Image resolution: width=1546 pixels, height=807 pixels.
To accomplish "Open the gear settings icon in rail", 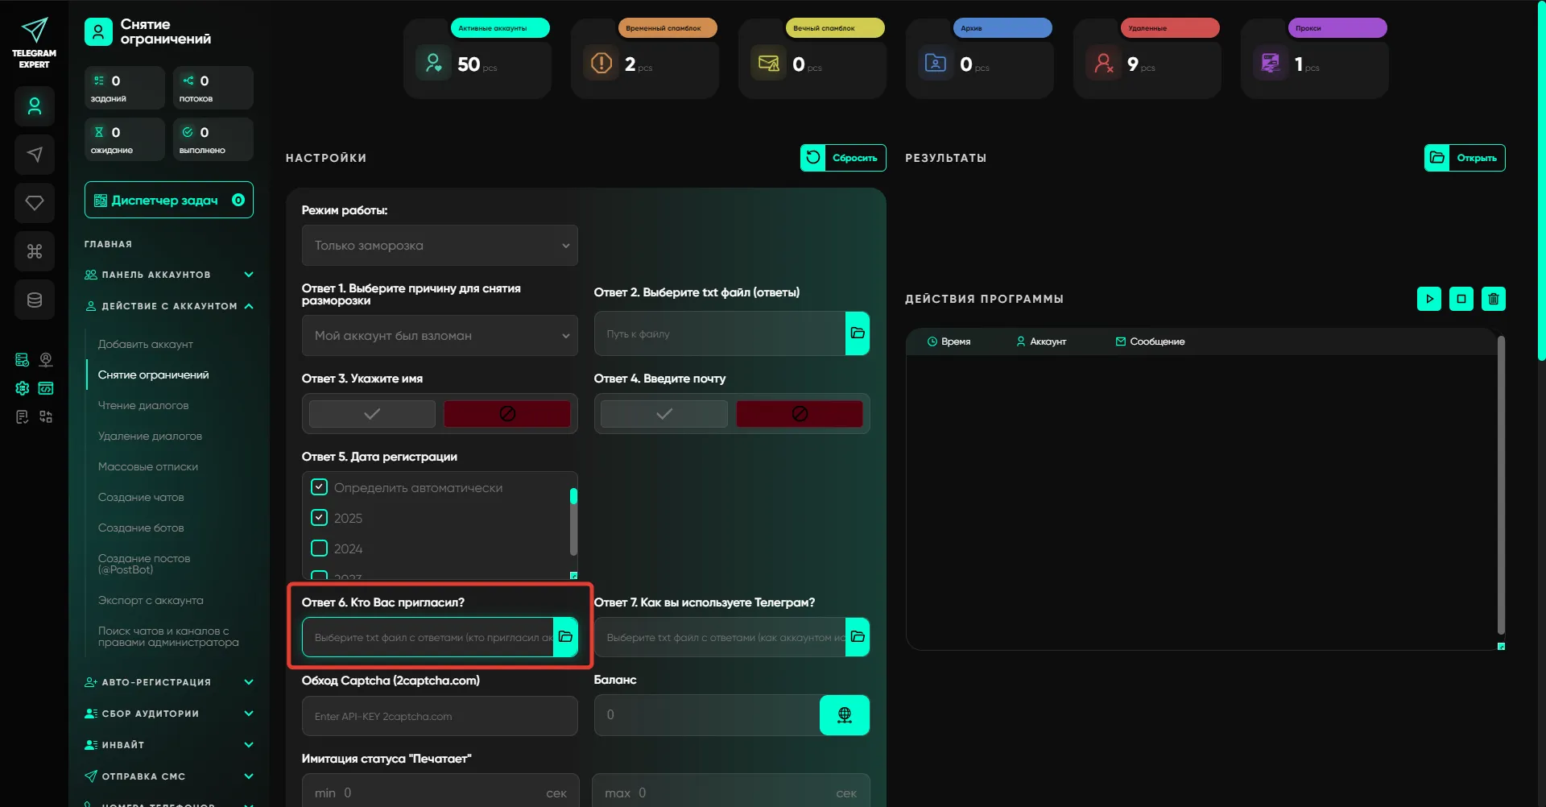I will coord(23,388).
